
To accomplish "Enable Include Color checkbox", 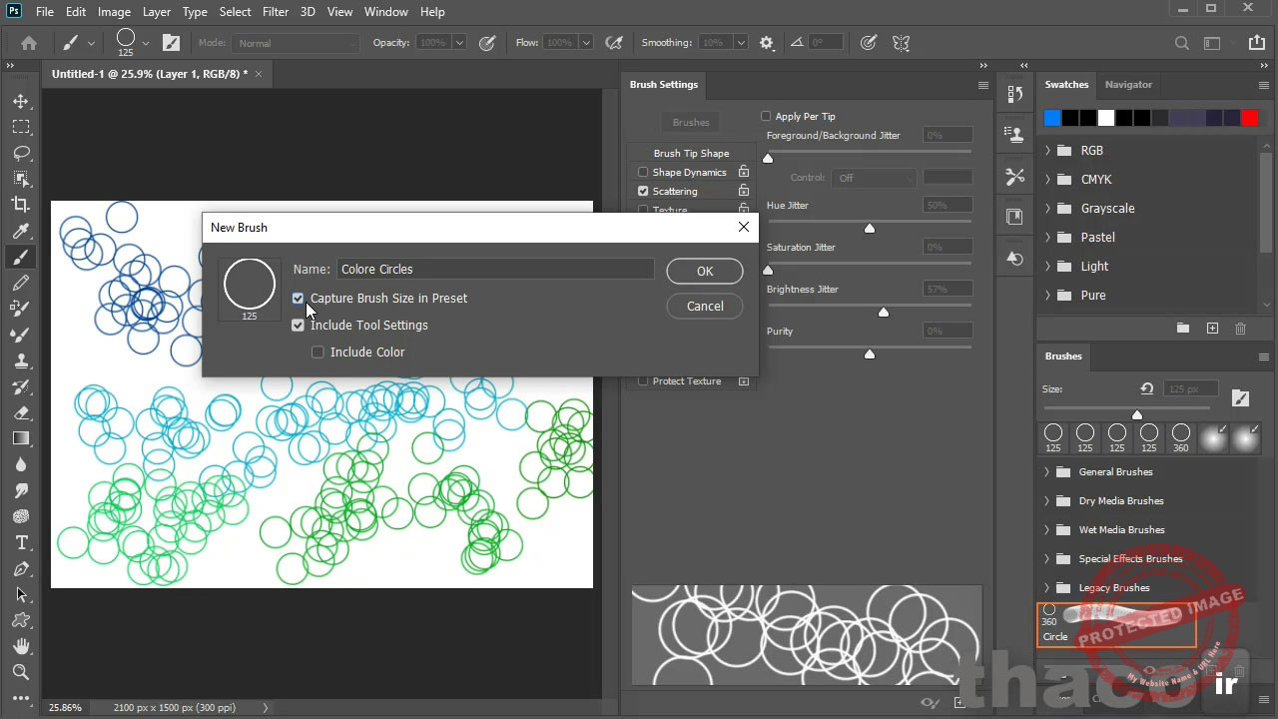I will 318,353.
